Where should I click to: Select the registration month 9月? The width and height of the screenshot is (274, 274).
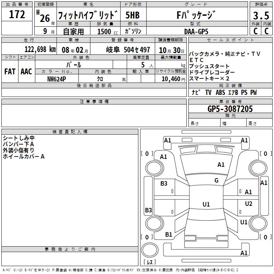(49, 31)
